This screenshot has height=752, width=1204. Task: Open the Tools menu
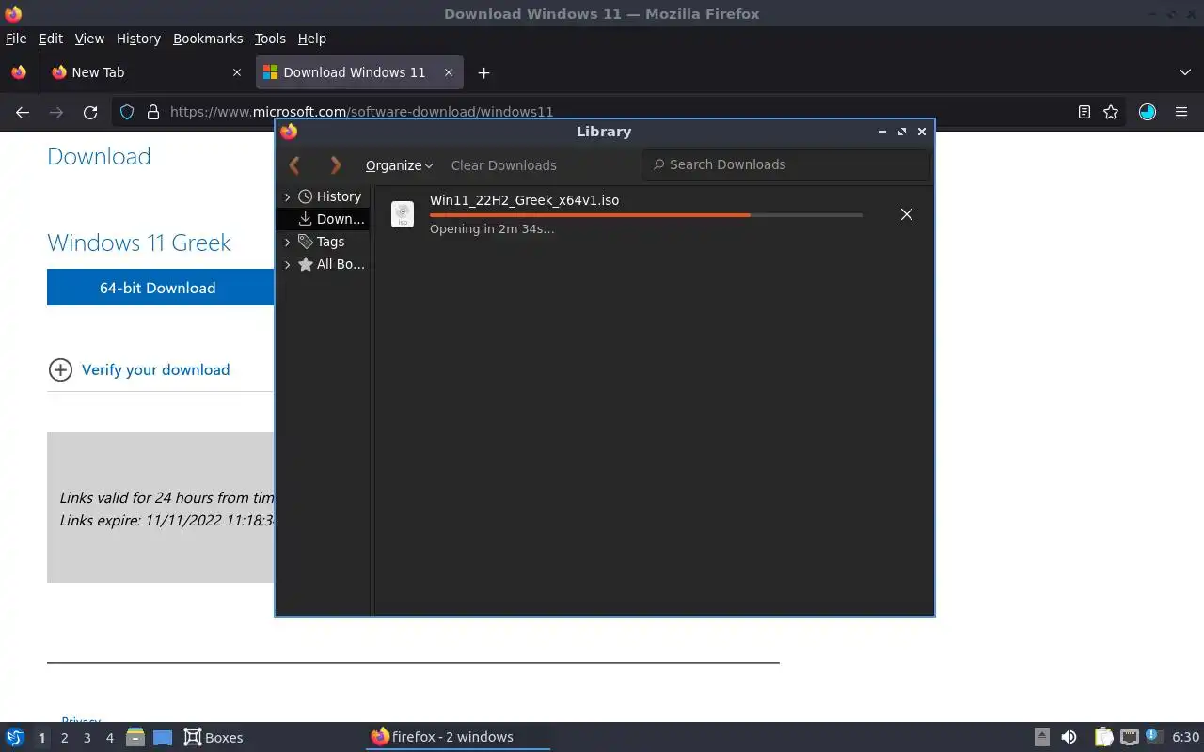[270, 39]
